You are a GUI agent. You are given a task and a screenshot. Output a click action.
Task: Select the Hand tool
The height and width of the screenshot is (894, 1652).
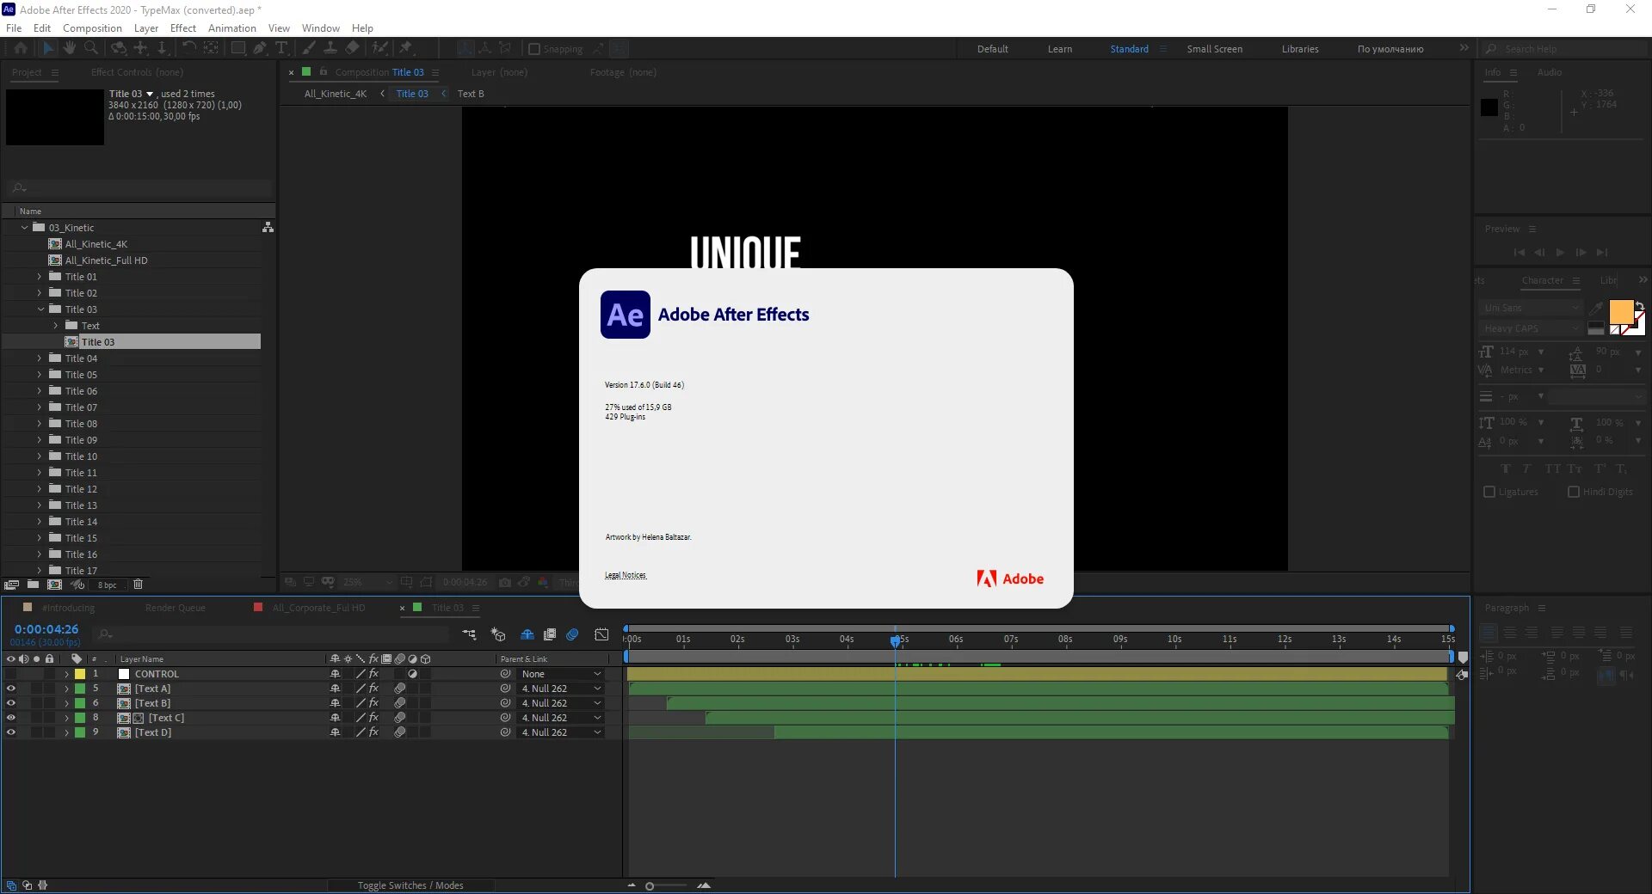[70, 48]
